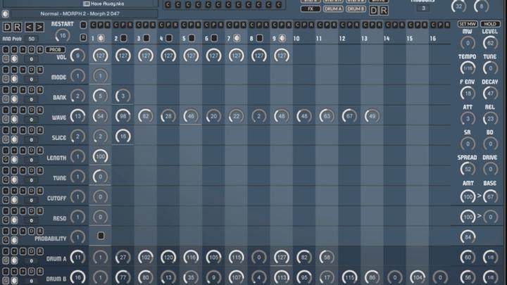Click the REL knob showing 23
Viewport: 507px width, 285px height.
pos(490,119)
